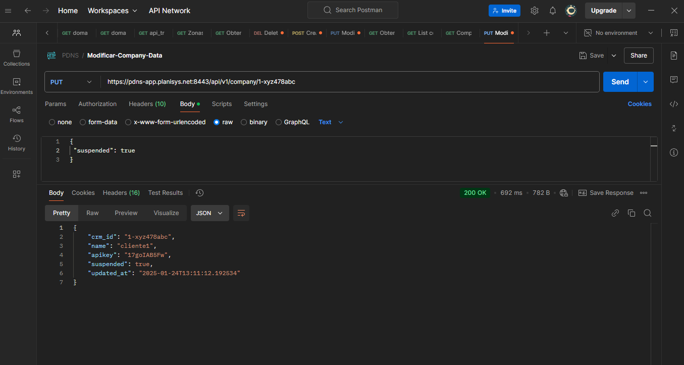Open the JSON response format dropdown
This screenshot has height=365, width=684.
click(209, 213)
